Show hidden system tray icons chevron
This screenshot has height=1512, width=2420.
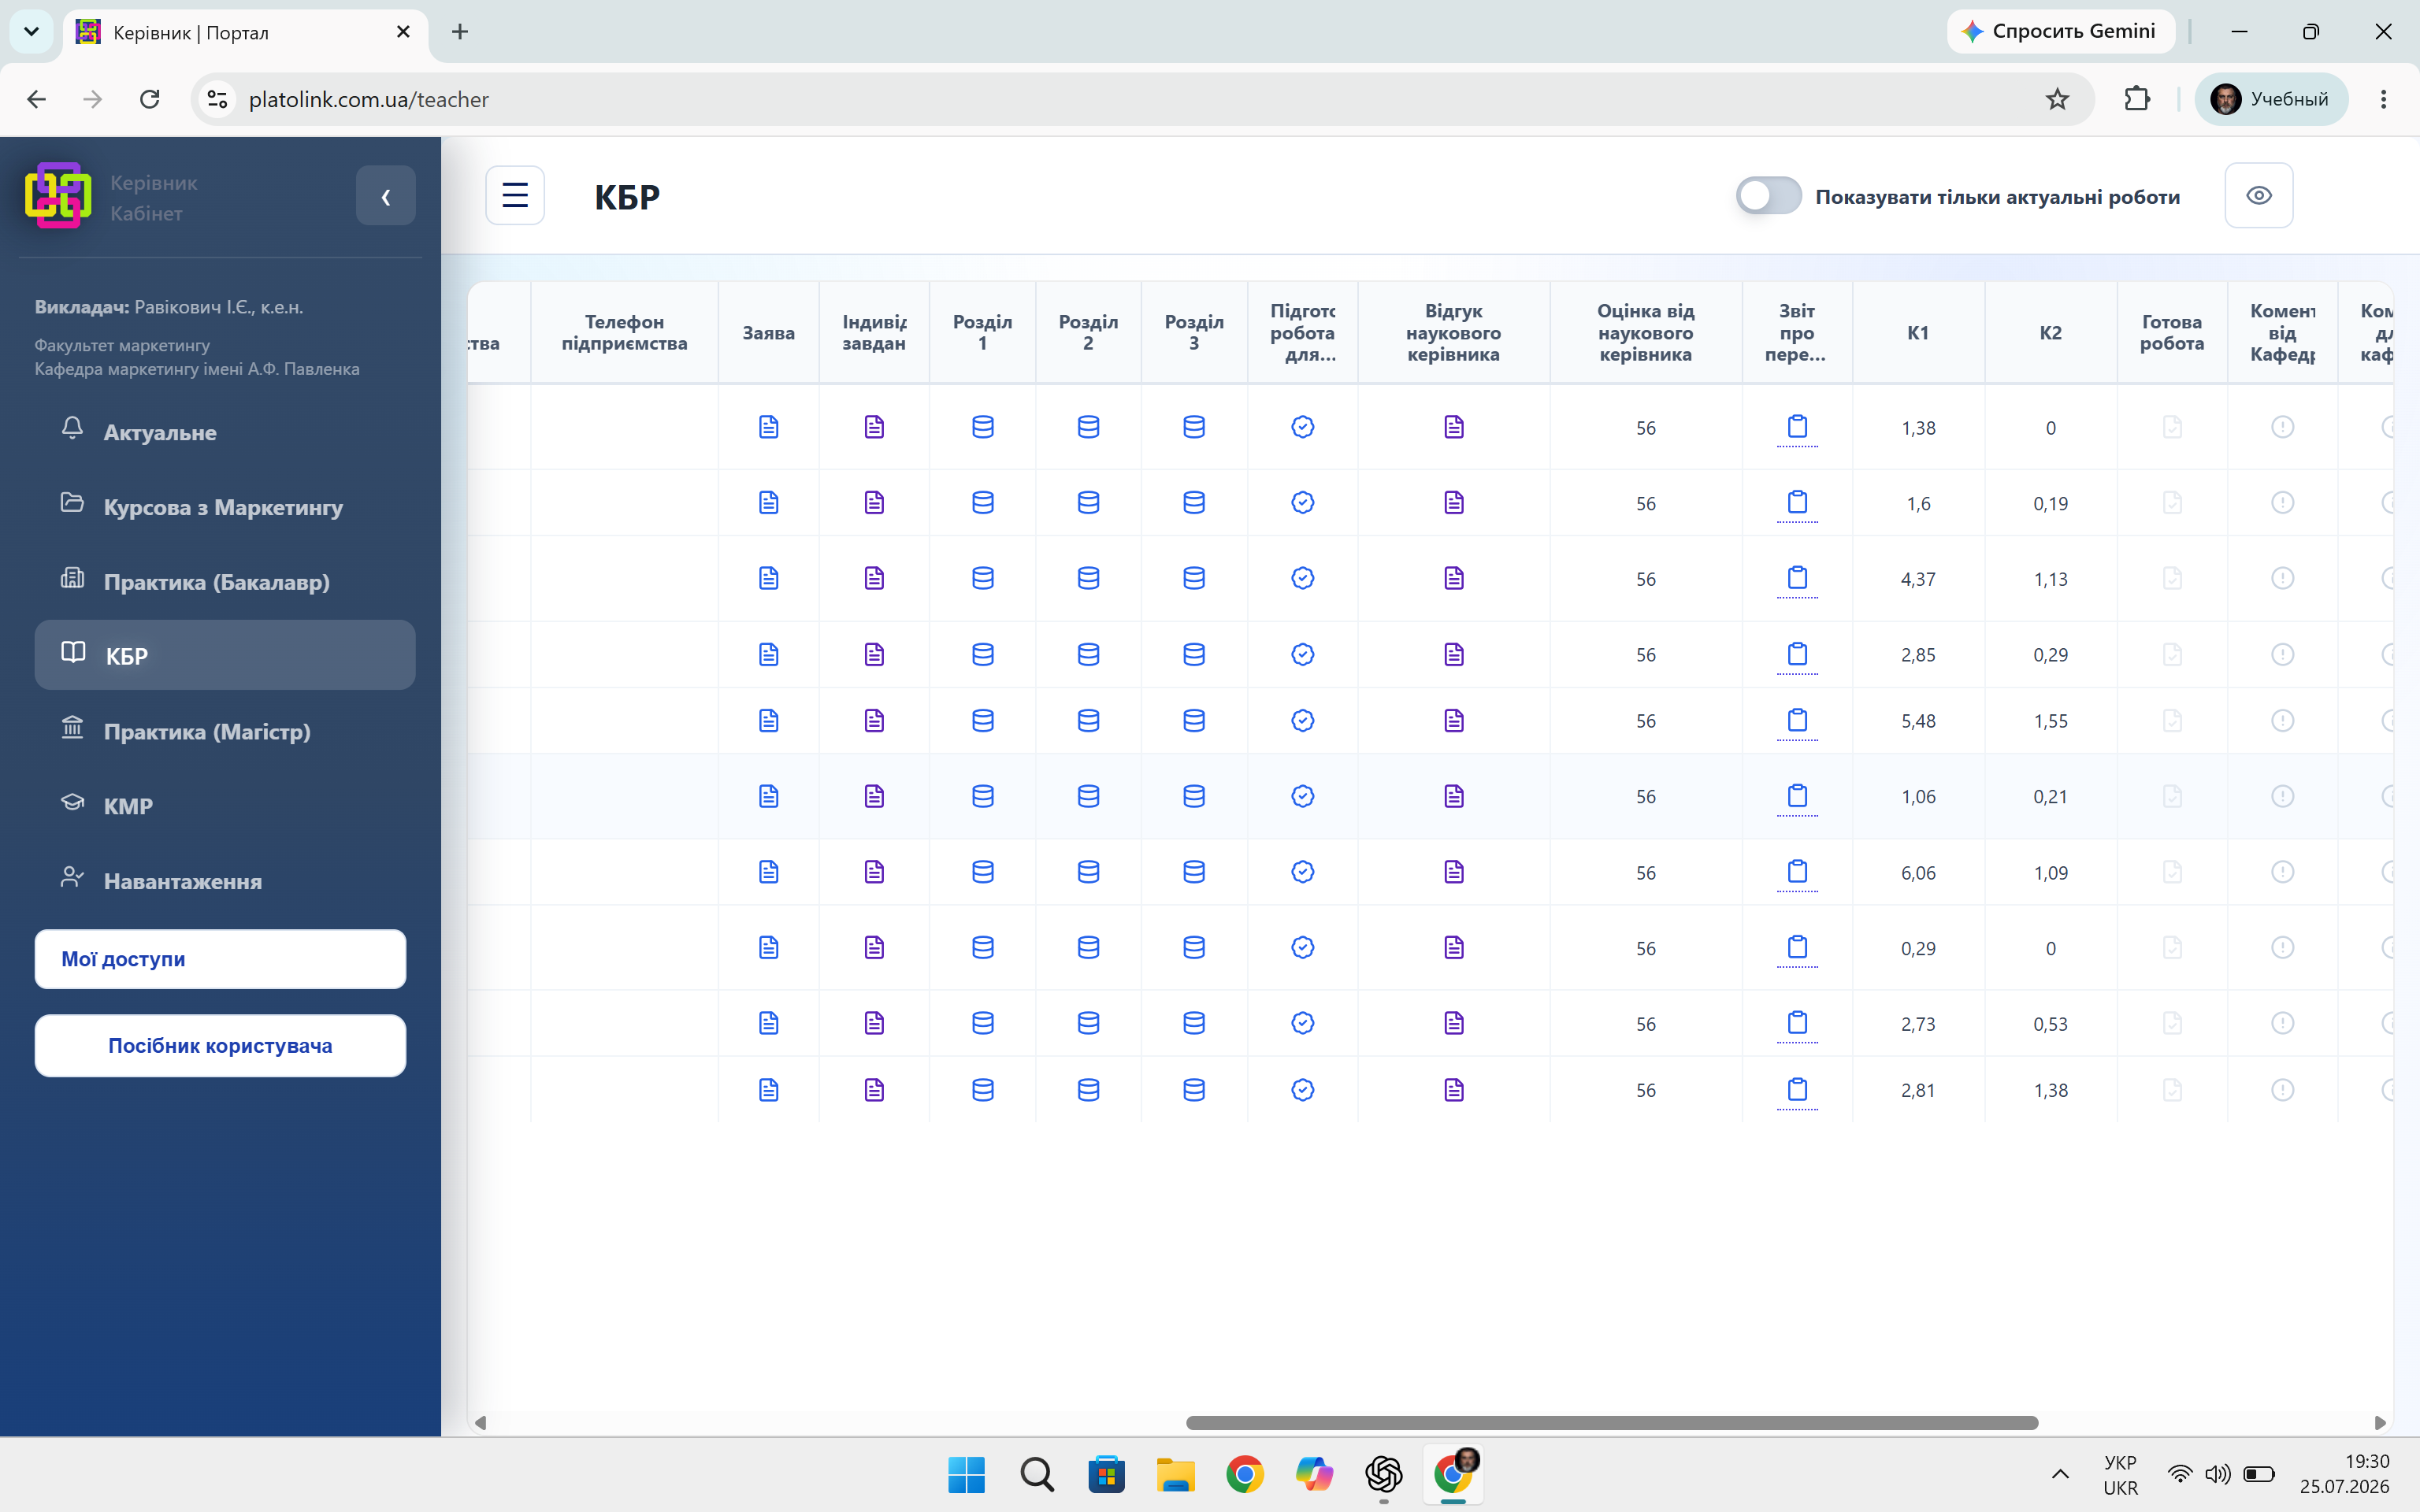[2060, 1474]
